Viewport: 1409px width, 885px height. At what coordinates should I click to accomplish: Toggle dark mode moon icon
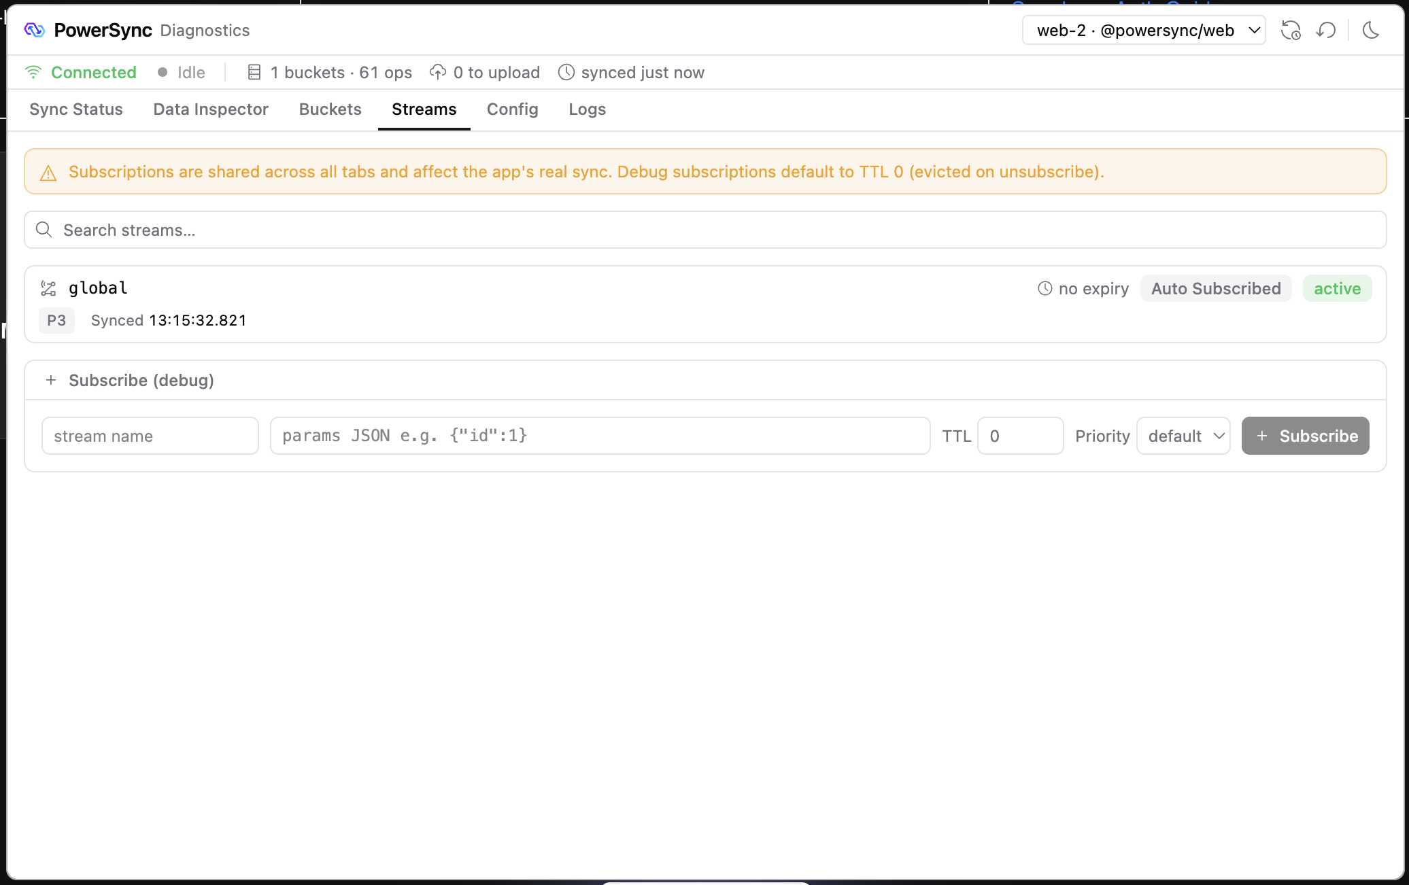(1371, 31)
